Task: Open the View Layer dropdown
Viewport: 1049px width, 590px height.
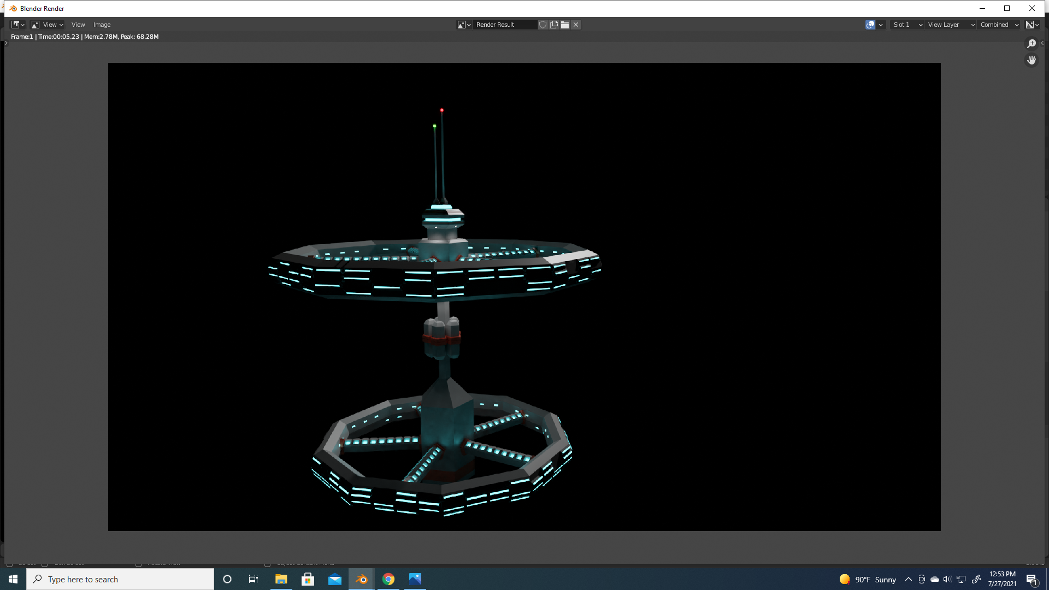Action: pyautogui.click(x=951, y=25)
